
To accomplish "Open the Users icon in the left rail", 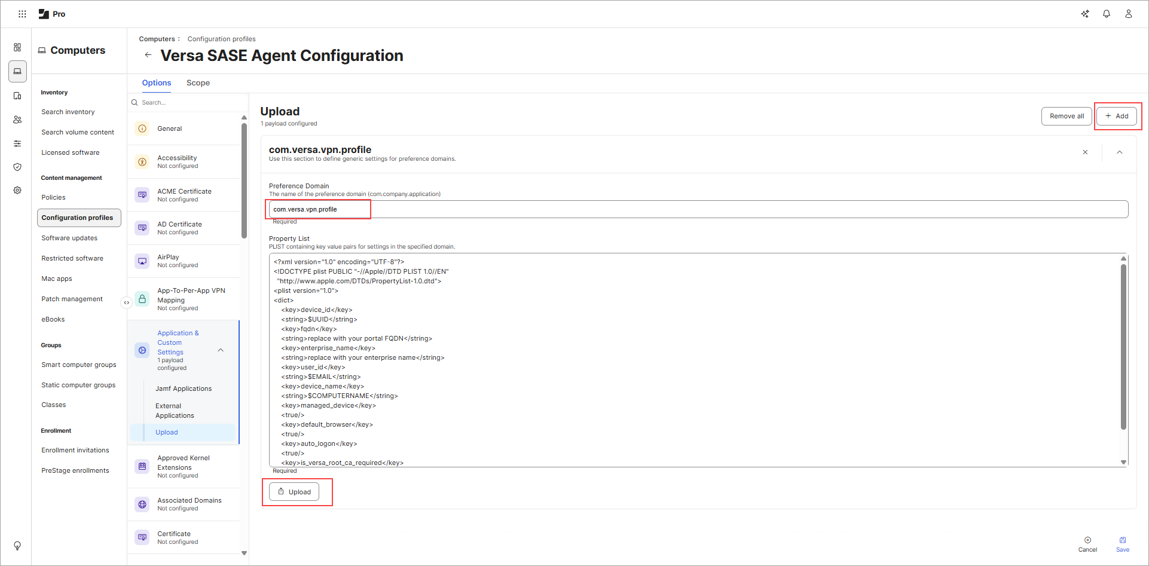I will coord(17,120).
